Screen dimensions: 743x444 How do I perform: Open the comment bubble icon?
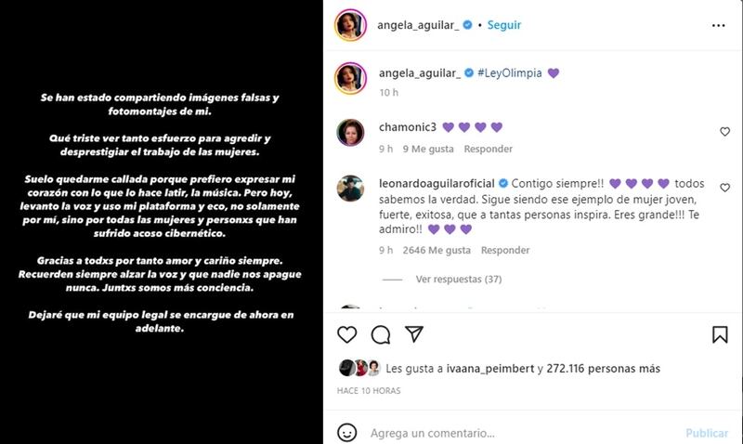coord(381,334)
